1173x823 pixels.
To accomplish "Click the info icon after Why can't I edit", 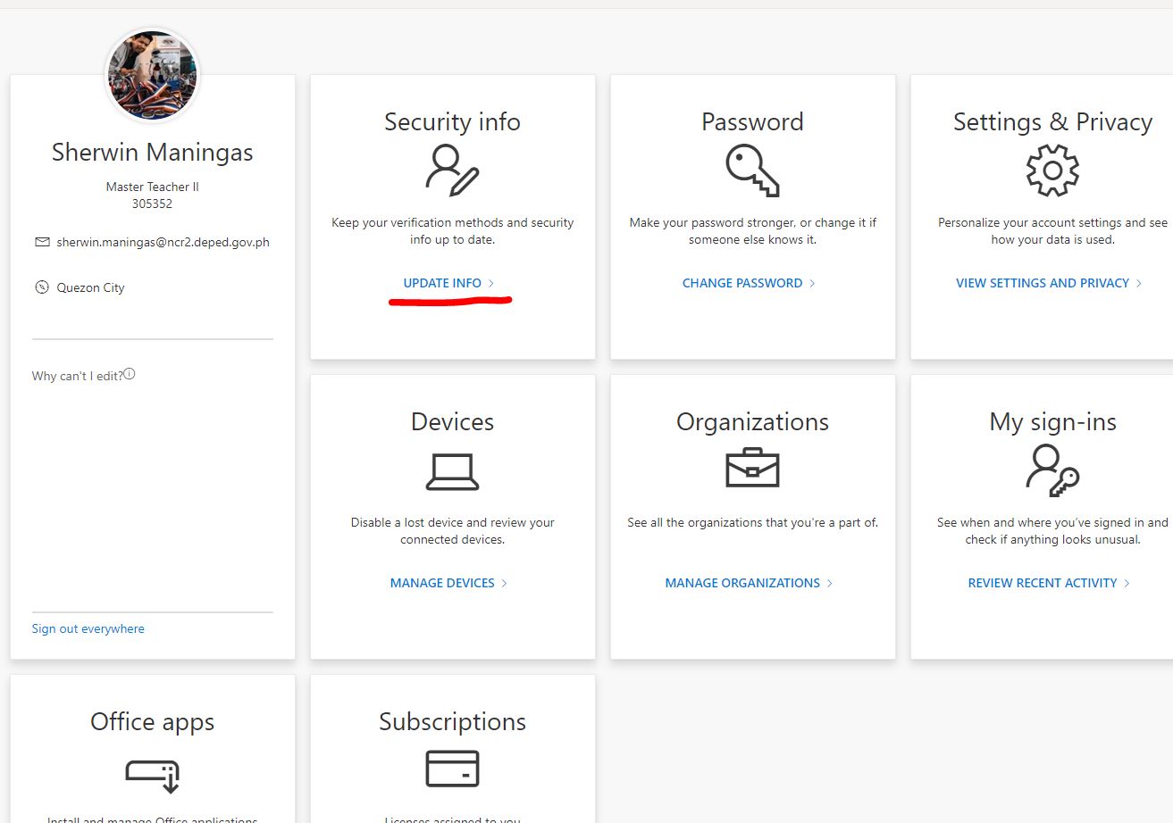I will pos(129,373).
